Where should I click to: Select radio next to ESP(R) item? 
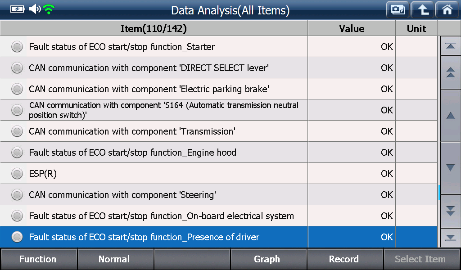(x=17, y=174)
